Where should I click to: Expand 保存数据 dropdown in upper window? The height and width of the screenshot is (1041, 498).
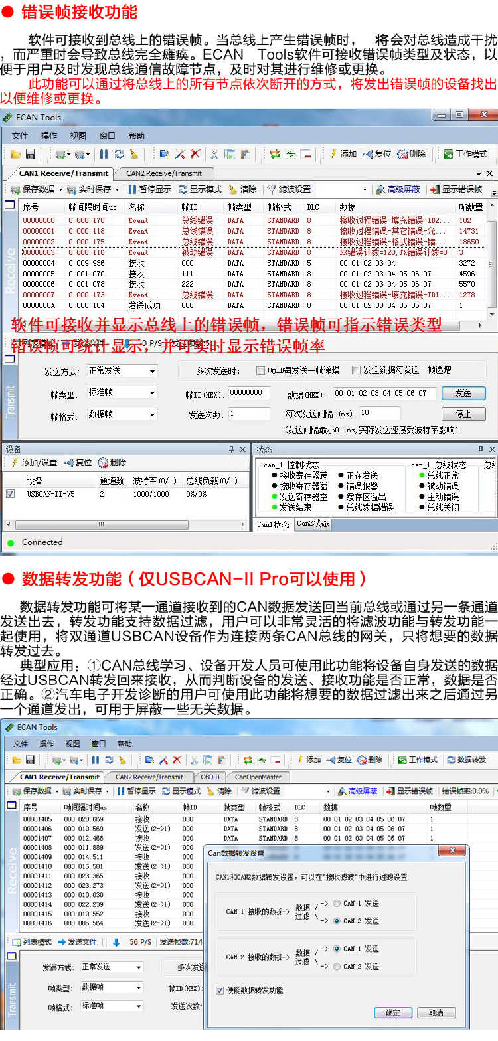tap(60, 189)
